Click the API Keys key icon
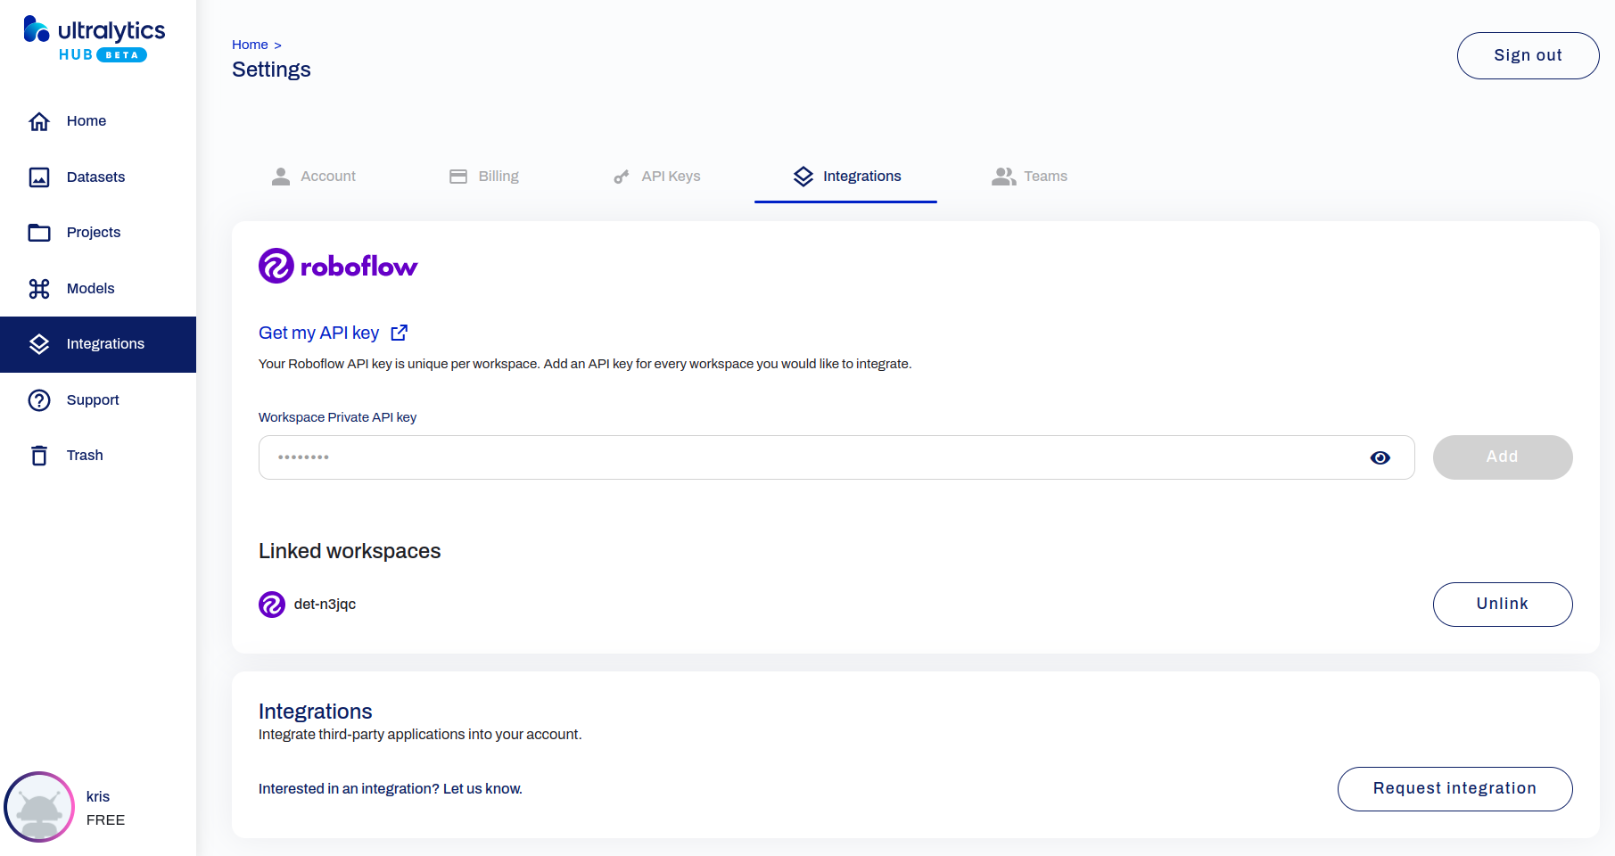The width and height of the screenshot is (1615, 856). coord(622,177)
